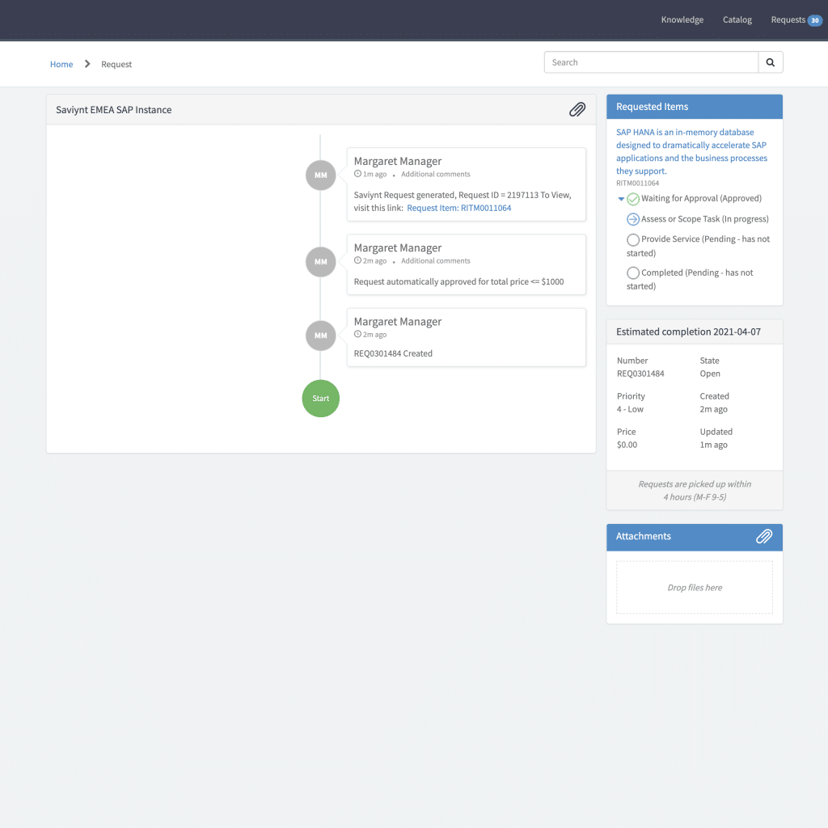Click the in-progress arrow stage icon
This screenshot has height=828, width=828.
click(x=633, y=219)
